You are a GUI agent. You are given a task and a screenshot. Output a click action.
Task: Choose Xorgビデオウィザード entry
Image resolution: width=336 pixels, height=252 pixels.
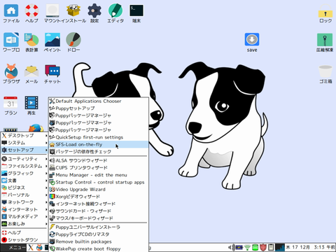click(x=99, y=197)
